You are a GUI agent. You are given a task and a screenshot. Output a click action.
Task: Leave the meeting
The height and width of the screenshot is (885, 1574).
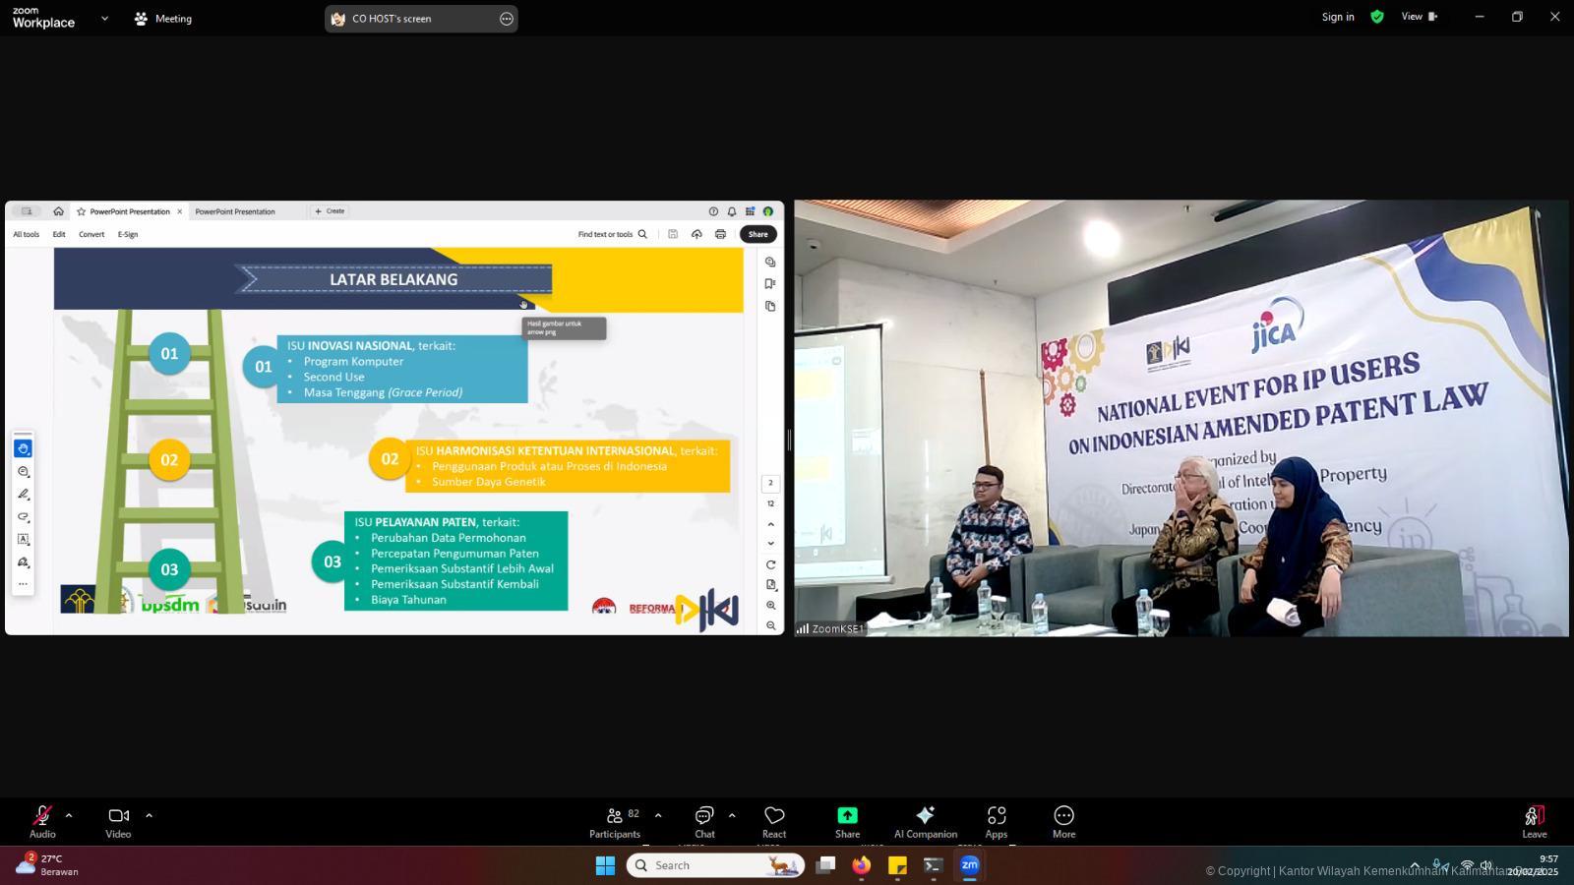(x=1534, y=821)
